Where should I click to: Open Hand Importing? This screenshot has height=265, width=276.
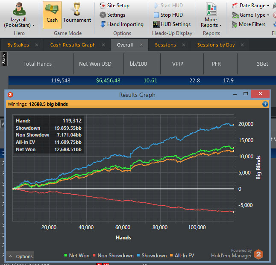(x=122, y=24)
